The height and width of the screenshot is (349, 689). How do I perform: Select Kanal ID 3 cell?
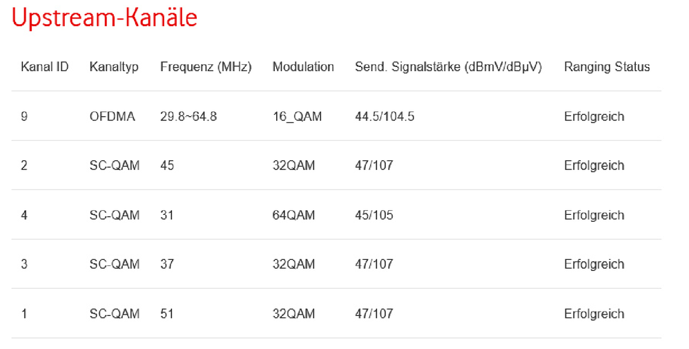click(25, 265)
